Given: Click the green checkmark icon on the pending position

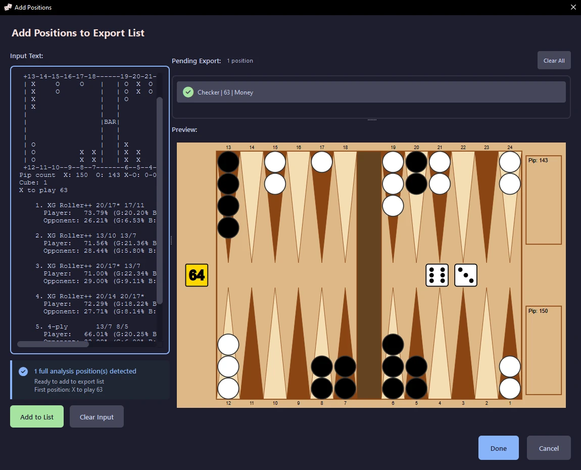Looking at the screenshot, I should click(x=188, y=92).
